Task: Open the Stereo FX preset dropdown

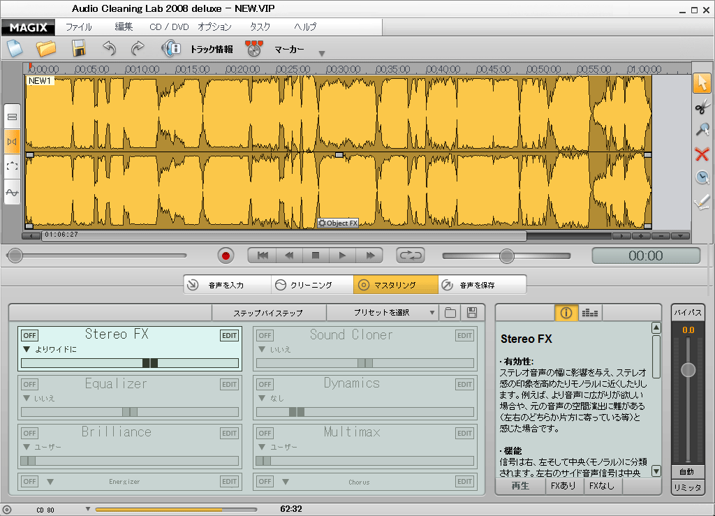Action: point(27,349)
